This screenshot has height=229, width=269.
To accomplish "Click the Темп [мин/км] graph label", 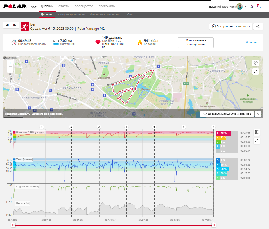I will point(24,159).
